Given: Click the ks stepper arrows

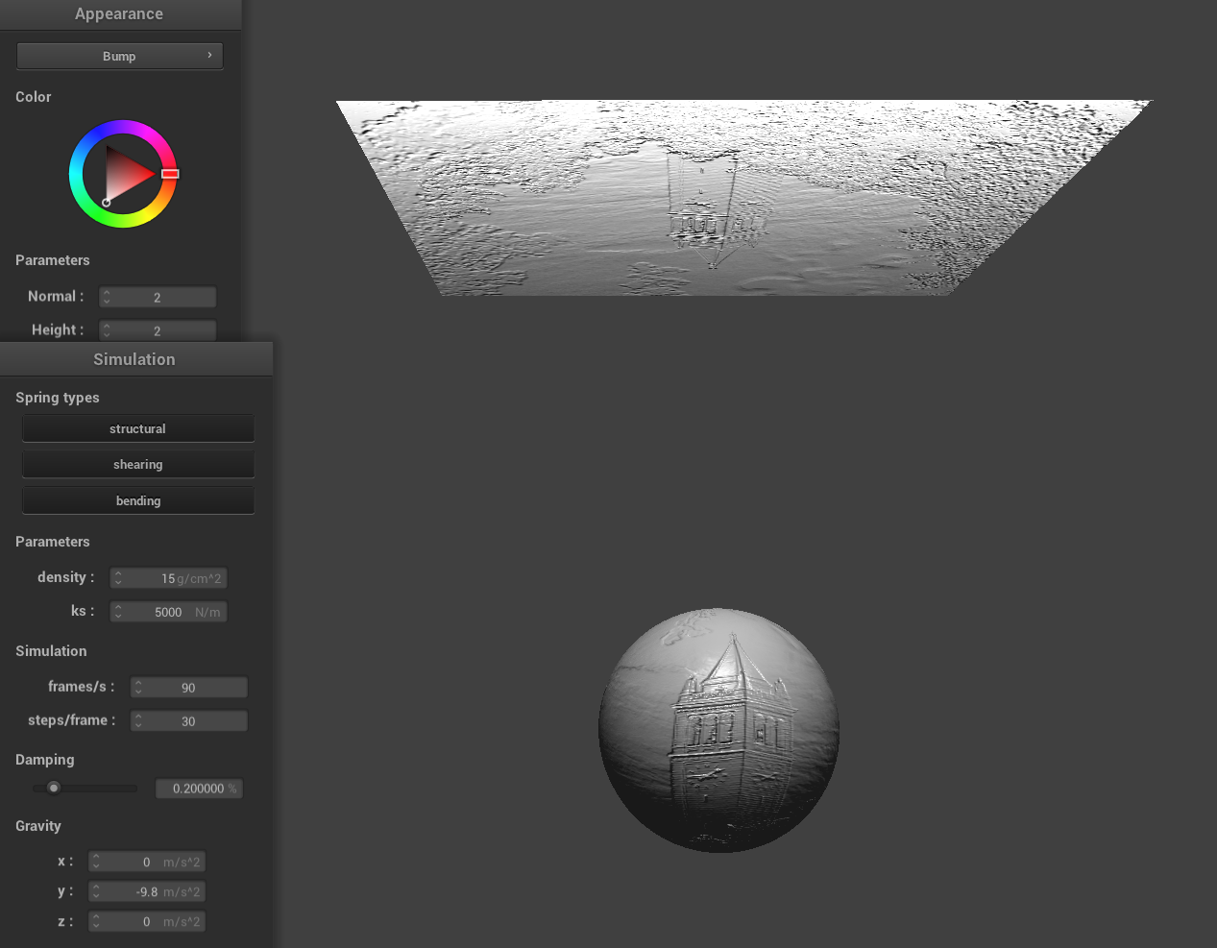Looking at the screenshot, I should coord(118,612).
